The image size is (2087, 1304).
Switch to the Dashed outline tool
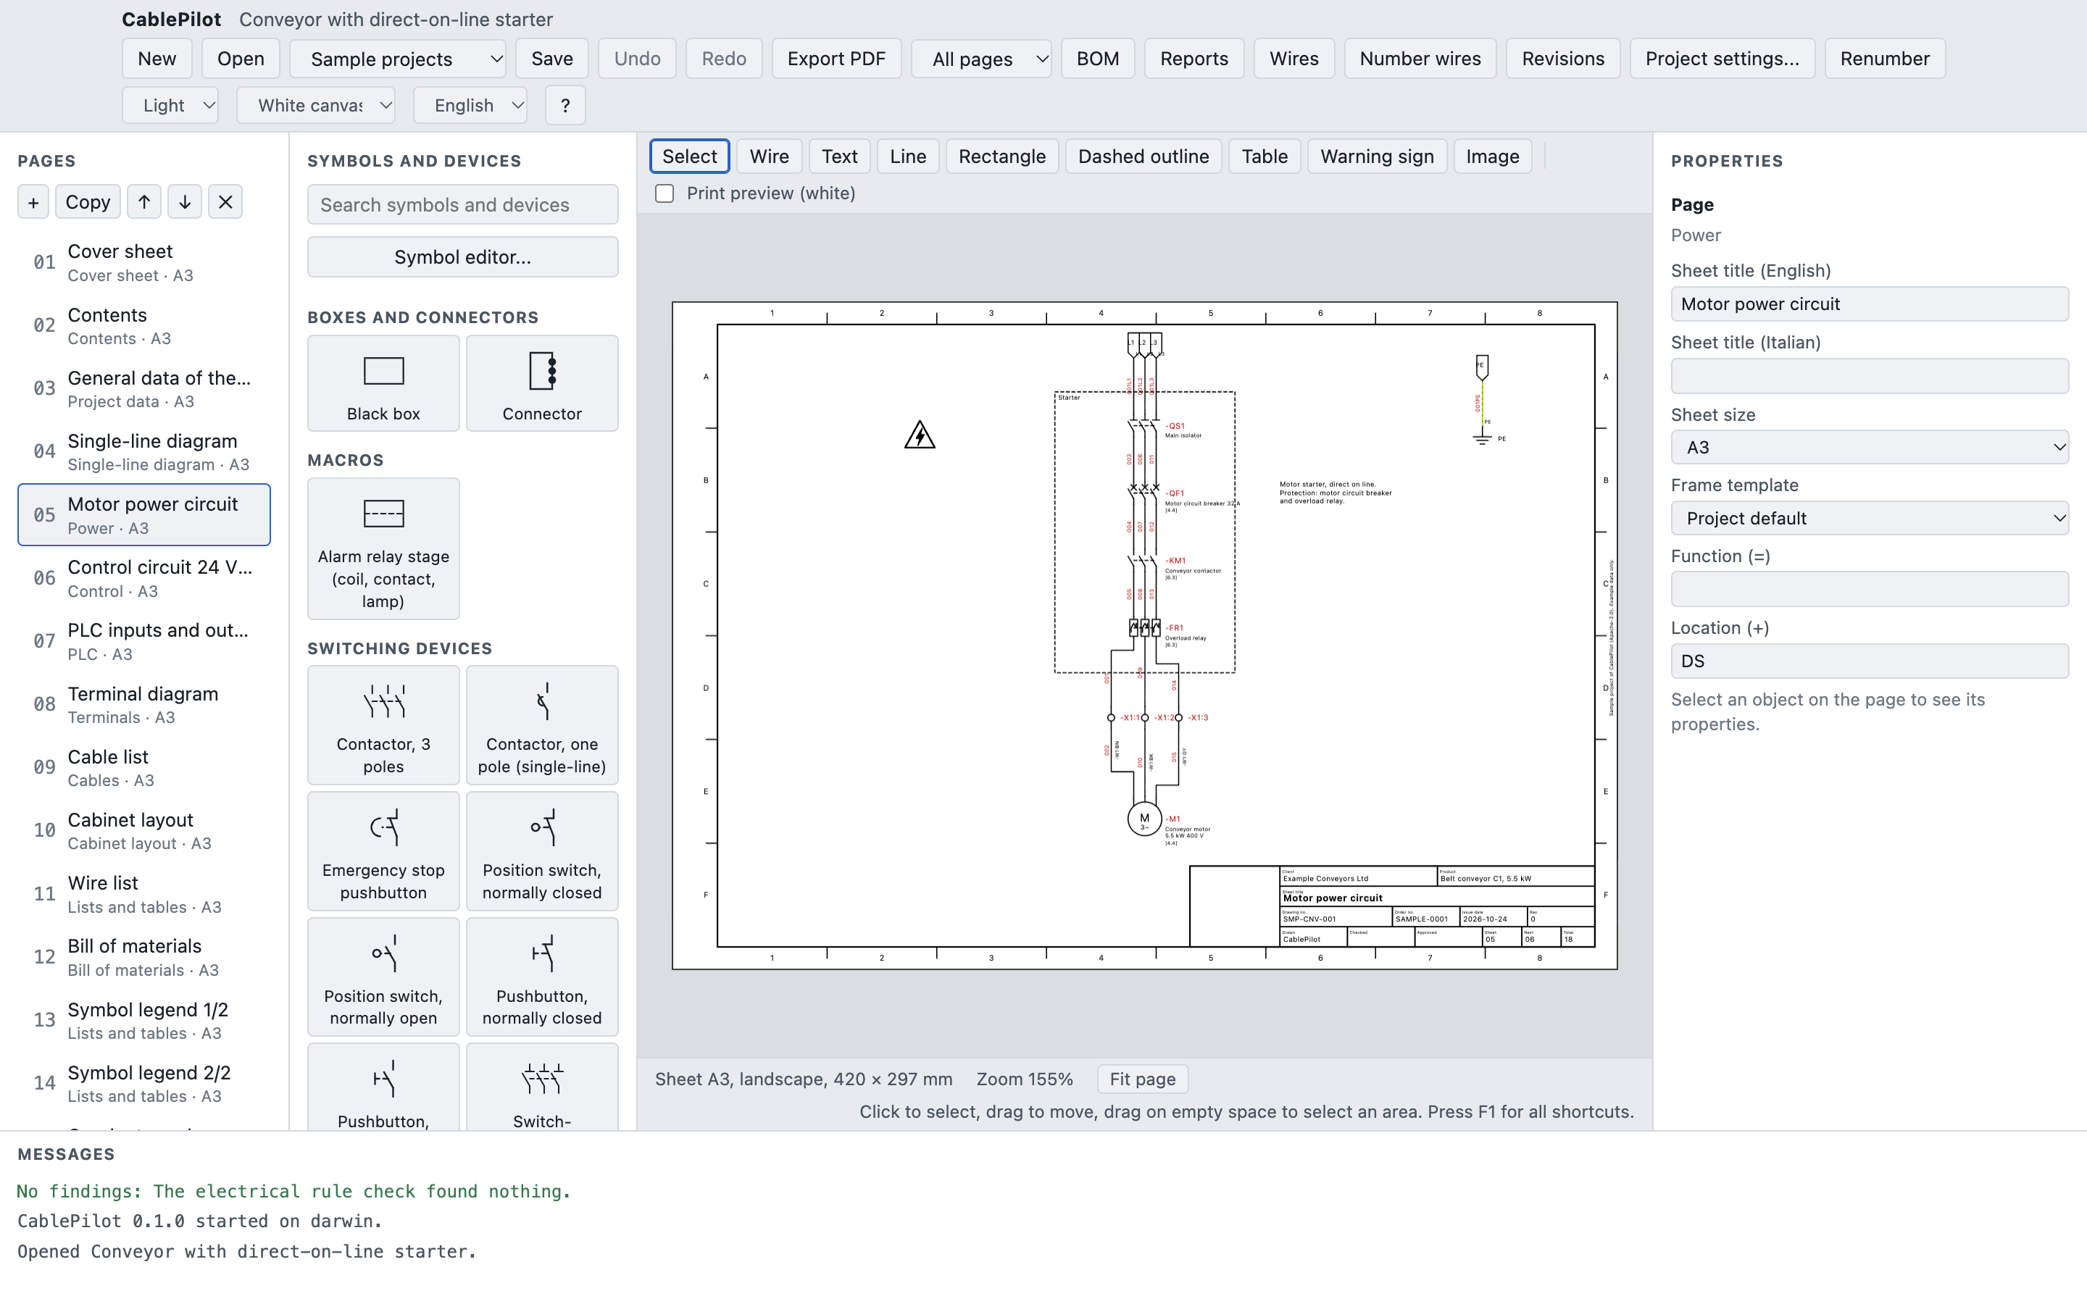1143,156
